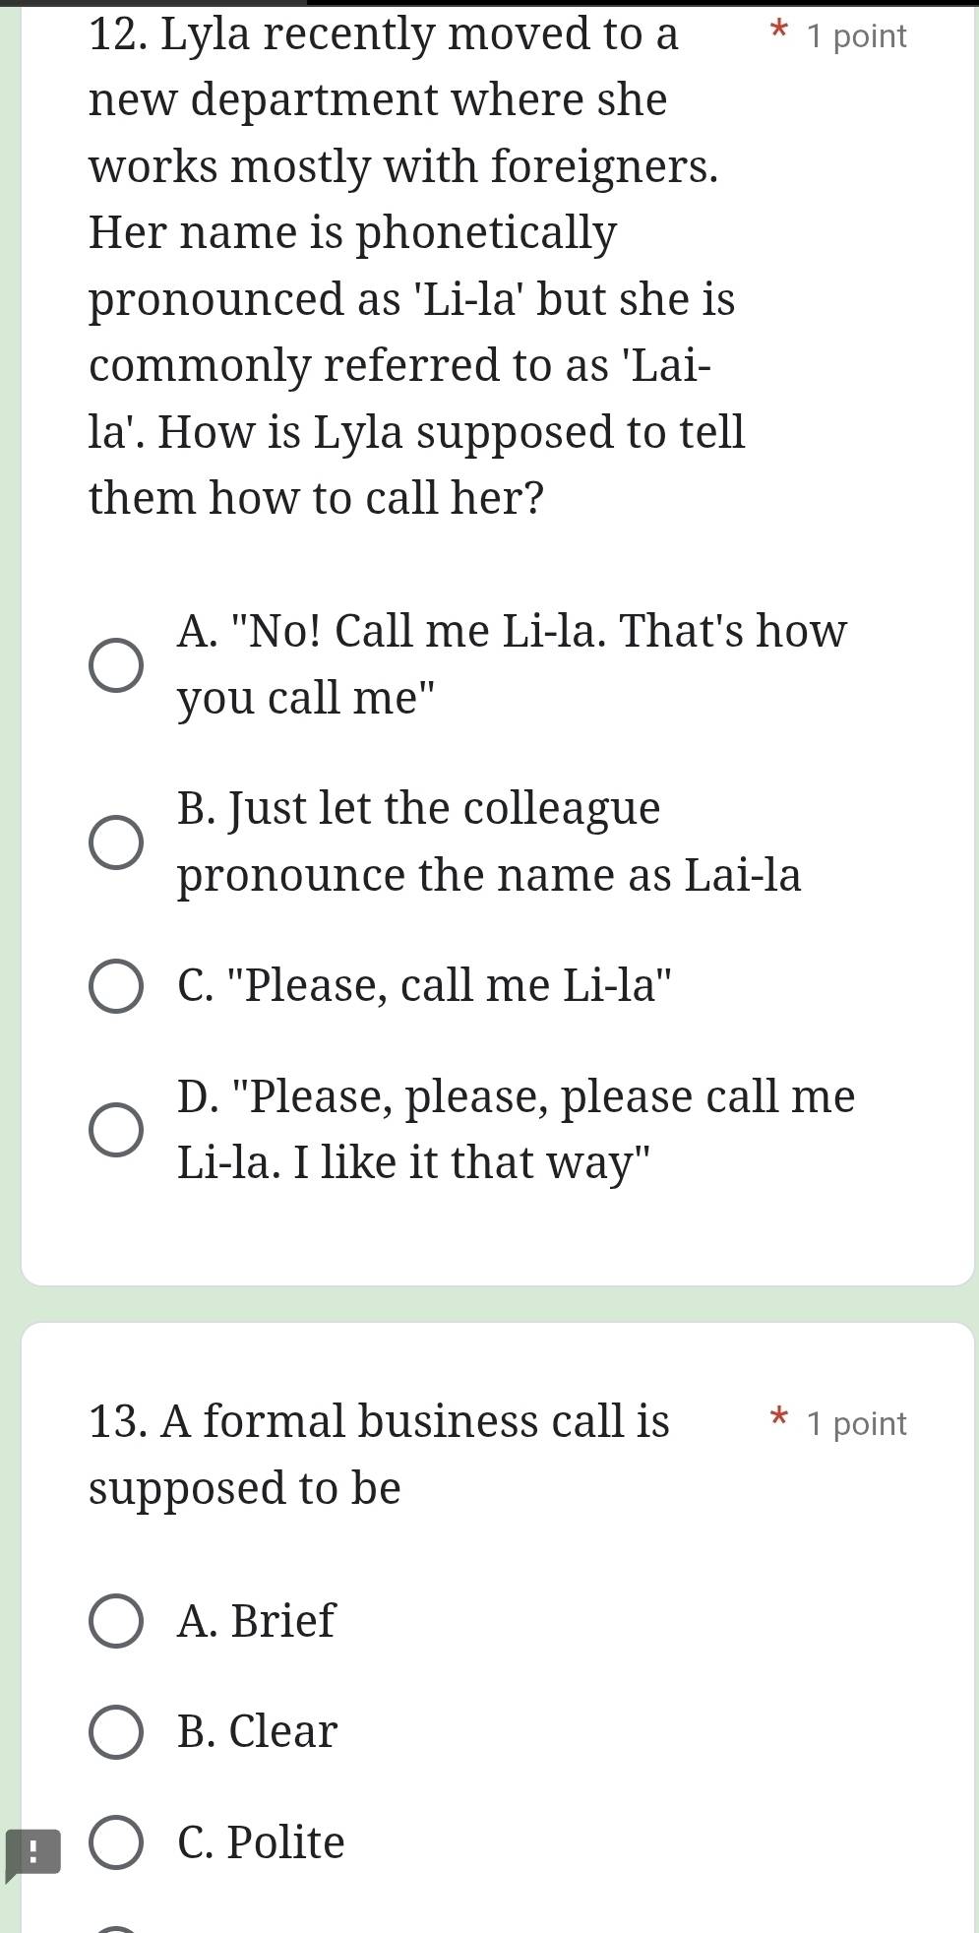This screenshot has height=1933, width=979.
Task: Choose 'B. Clear' answer option
Action: tap(116, 1732)
